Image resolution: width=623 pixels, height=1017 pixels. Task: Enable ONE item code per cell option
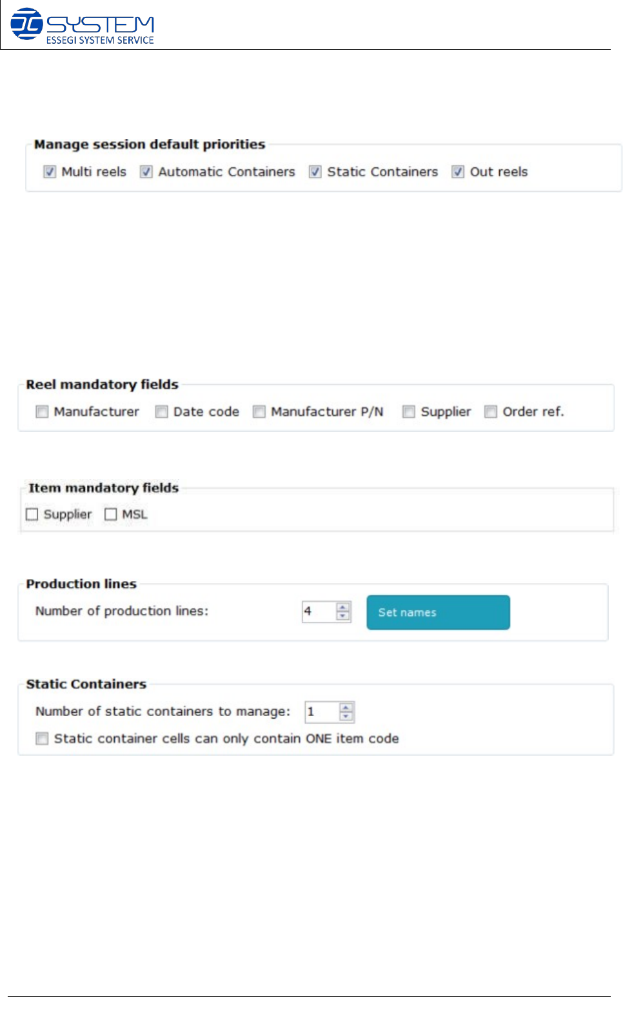point(42,739)
